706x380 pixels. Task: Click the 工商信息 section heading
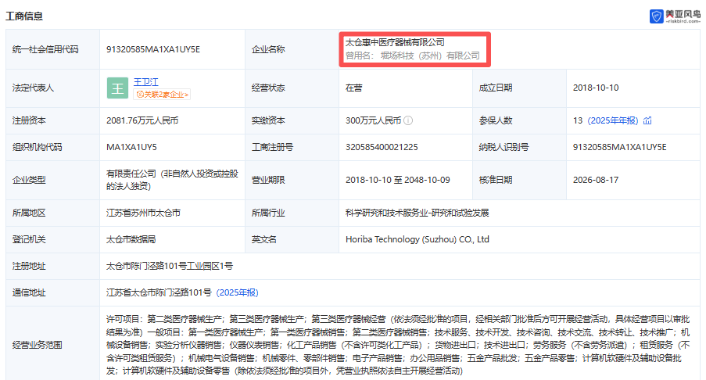click(x=24, y=16)
